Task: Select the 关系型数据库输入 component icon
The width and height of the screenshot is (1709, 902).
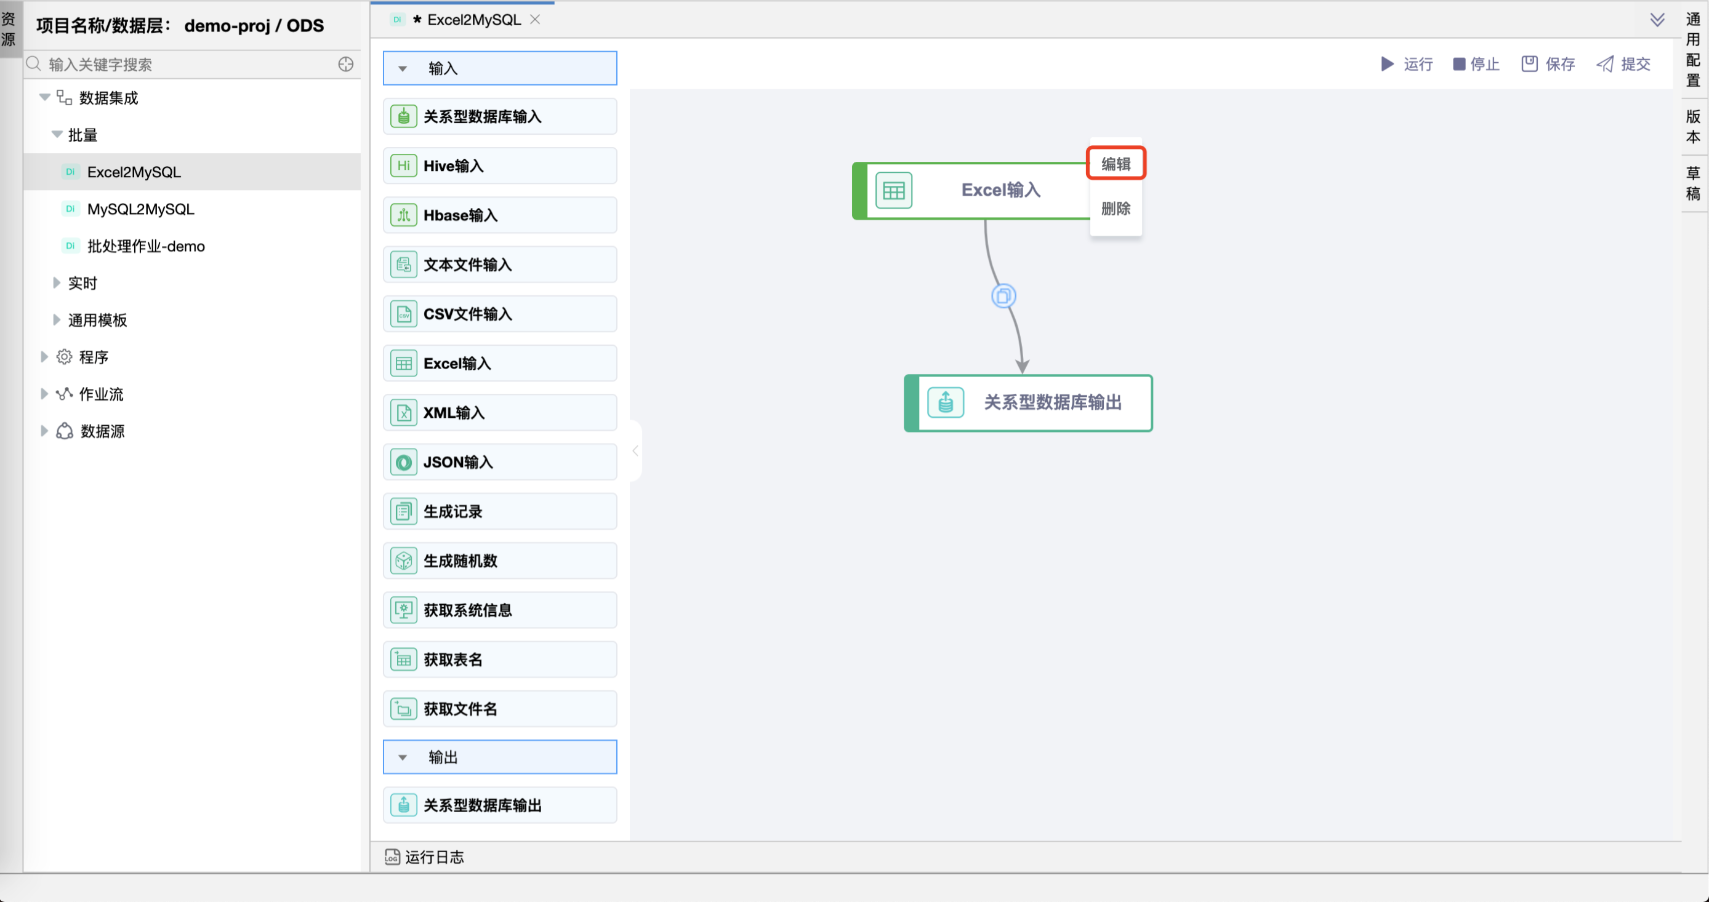Action: coord(403,116)
